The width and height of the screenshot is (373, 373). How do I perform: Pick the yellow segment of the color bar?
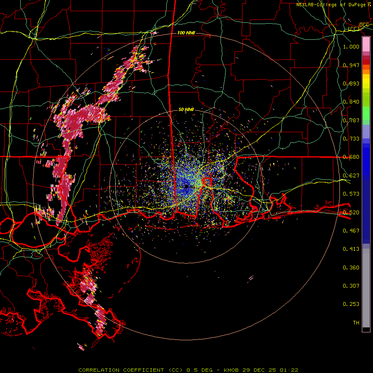coord(366,81)
